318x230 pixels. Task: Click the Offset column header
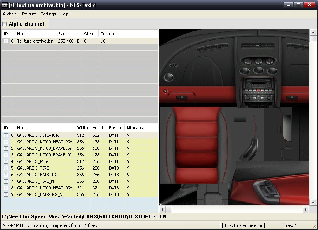click(90, 34)
